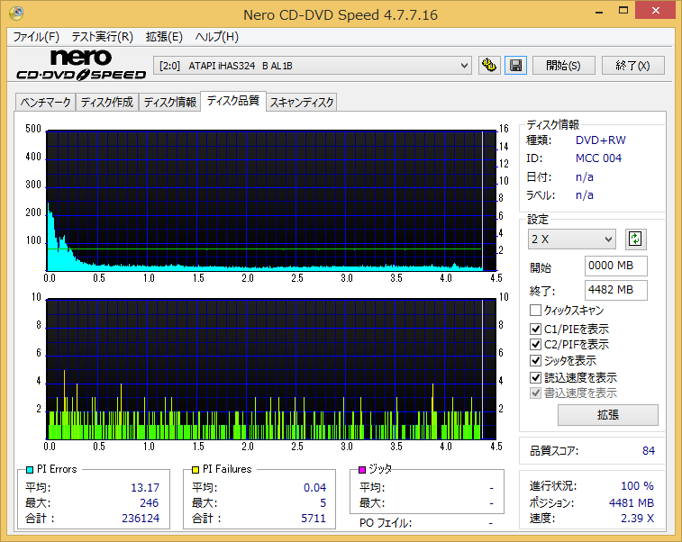This screenshot has width=682, height=542.
Task: Open the 2 X speed dropdown
Action: click(x=572, y=239)
